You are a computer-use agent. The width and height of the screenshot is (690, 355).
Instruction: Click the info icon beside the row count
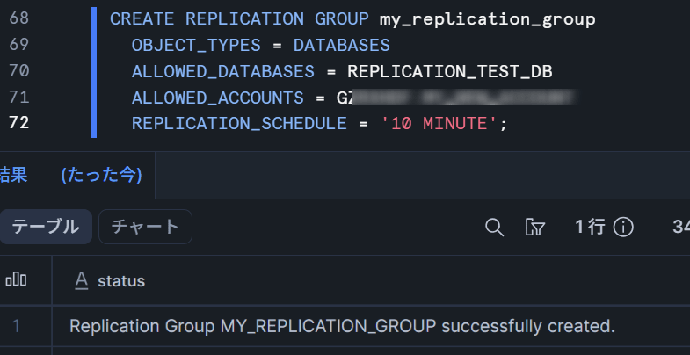click(624, 228)
